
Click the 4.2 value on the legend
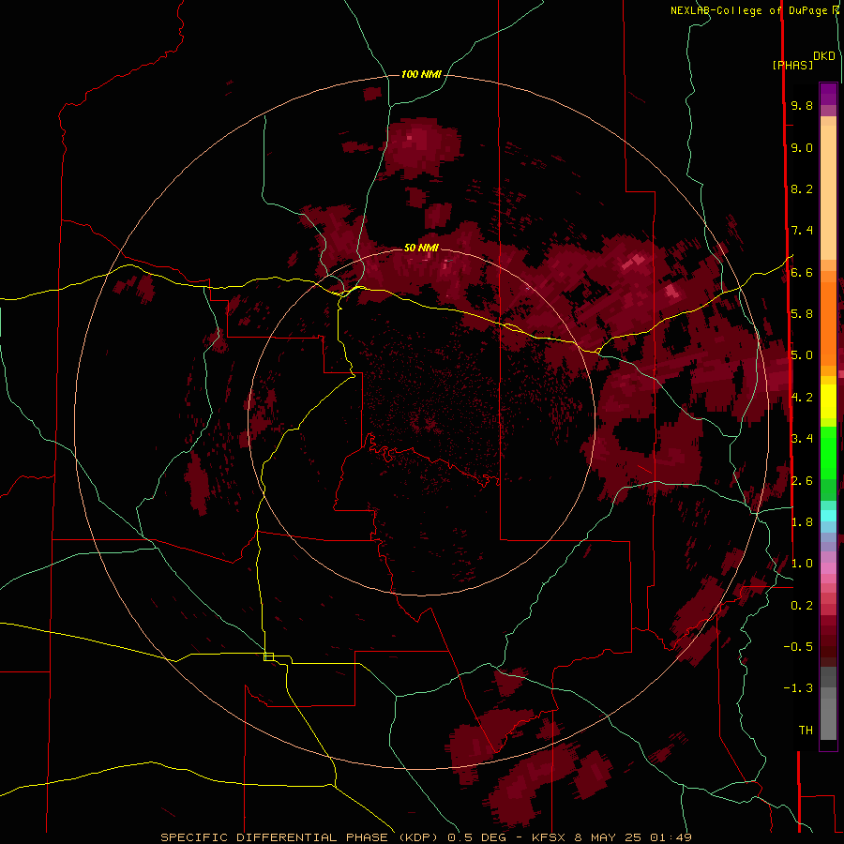tap(802, 398)
